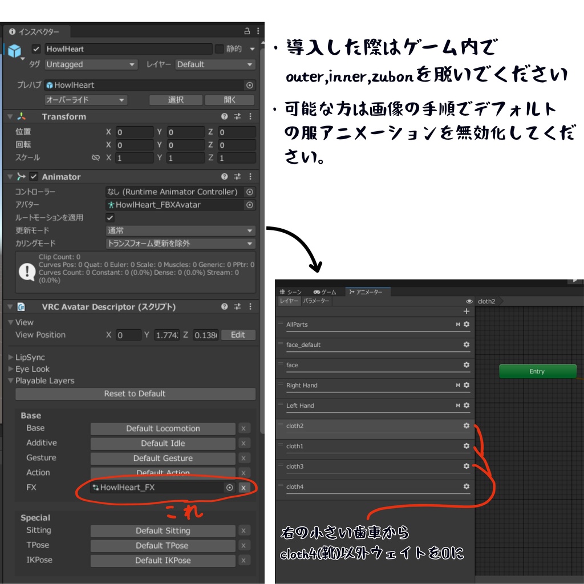Click the Edit button for View Position
This screenshot has height=584, width=584.
coord(238,335)
